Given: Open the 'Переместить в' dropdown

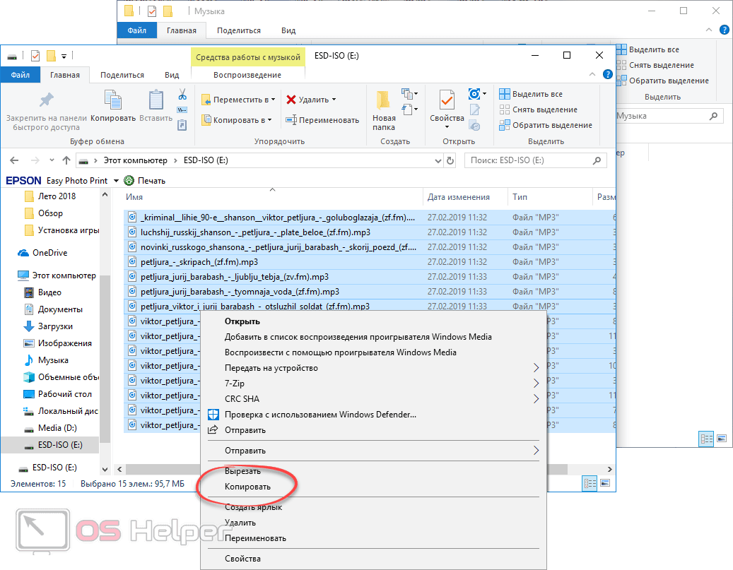Looking at the screenshot, I should coord(238,100).
